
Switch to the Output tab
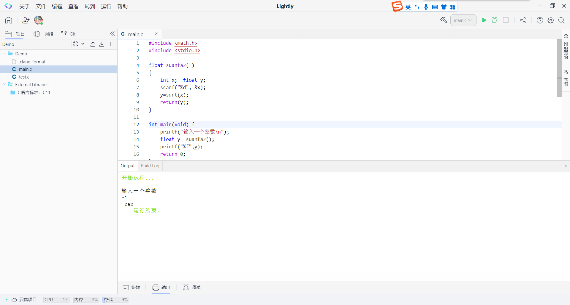(x=128, y=166)
